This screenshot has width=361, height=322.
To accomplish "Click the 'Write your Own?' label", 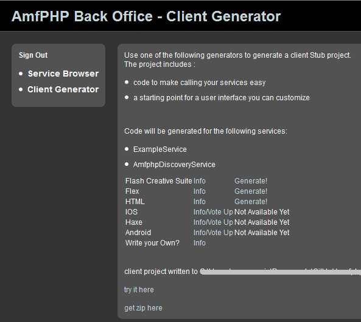I will pyautogui.click(x=152, y=243).
